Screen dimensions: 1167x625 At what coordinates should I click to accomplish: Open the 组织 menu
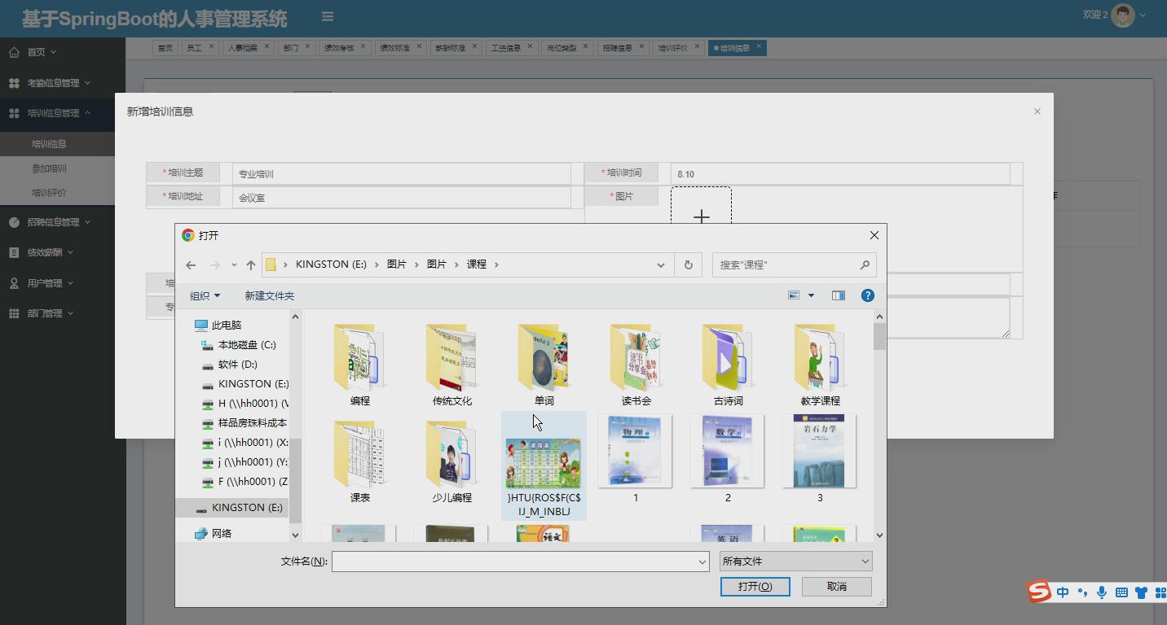pyautogui.click(x=205, y=295)
